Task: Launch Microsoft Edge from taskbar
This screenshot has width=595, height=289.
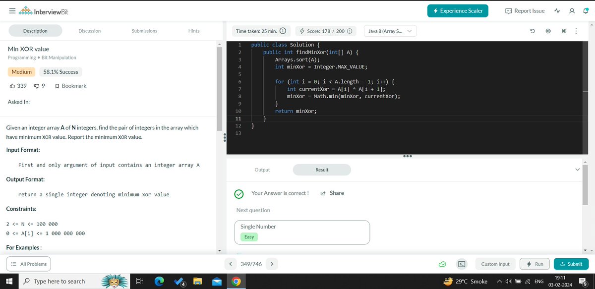Action: coord(159,281)
